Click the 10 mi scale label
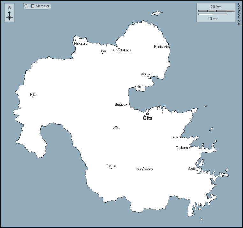Screen dimensions: 243x228 coord(213,19)
